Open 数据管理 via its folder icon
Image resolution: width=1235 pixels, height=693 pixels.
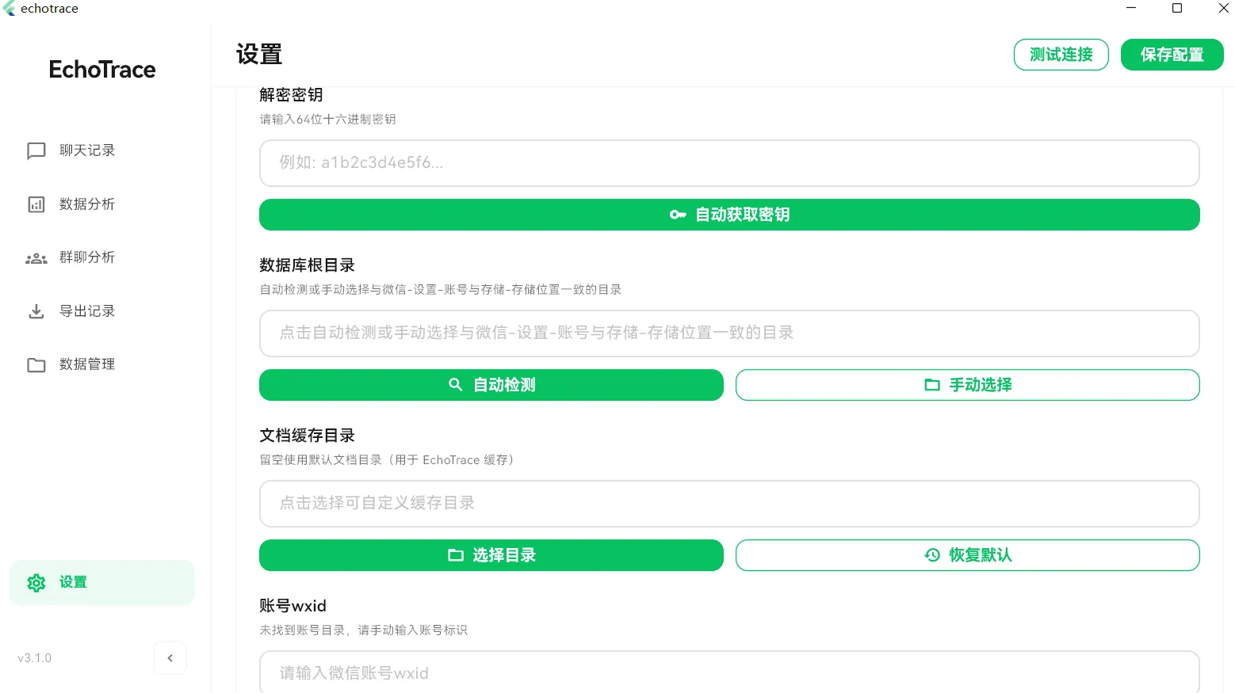[36, 364]
